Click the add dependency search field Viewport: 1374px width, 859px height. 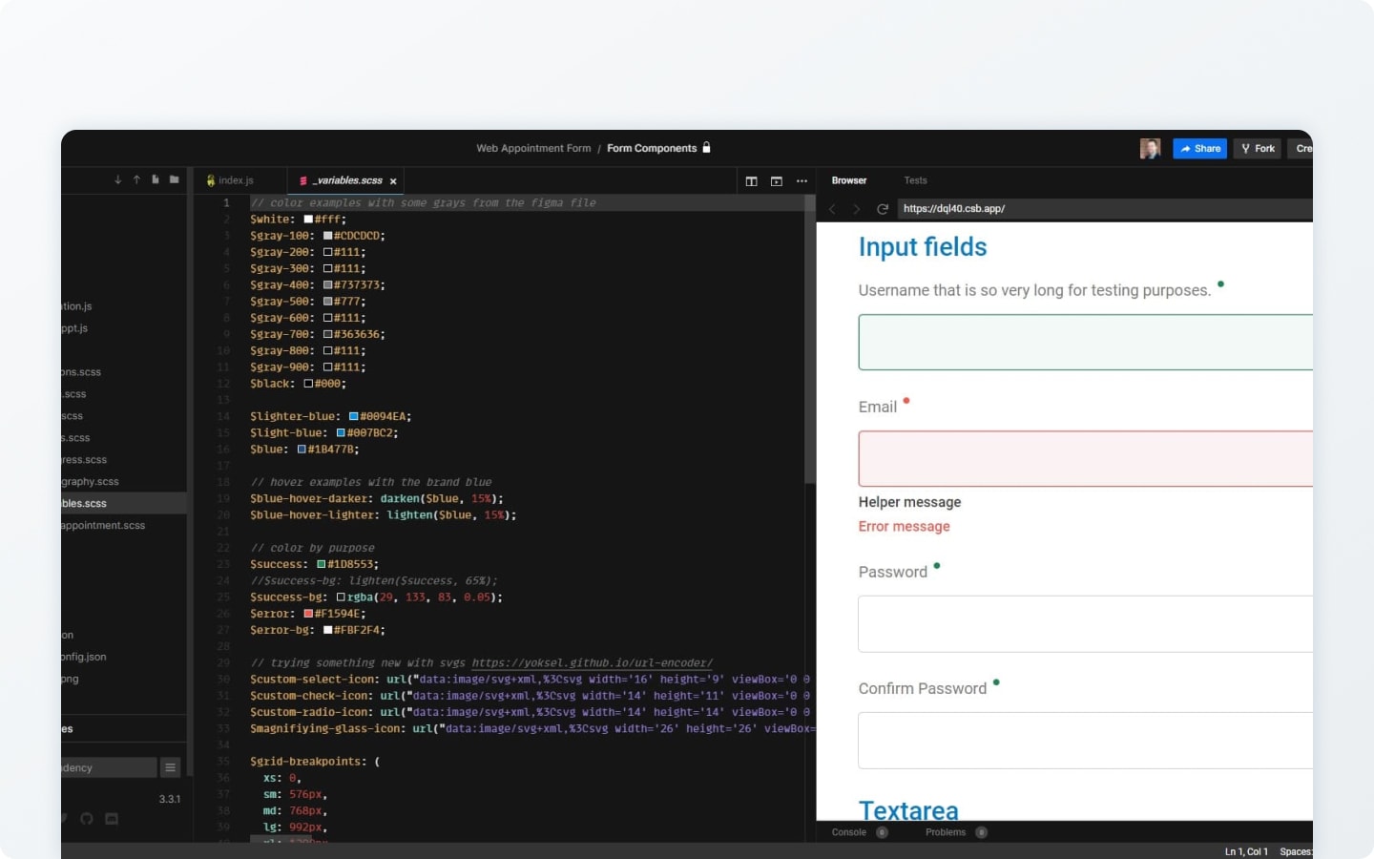[x=109, y=767]
